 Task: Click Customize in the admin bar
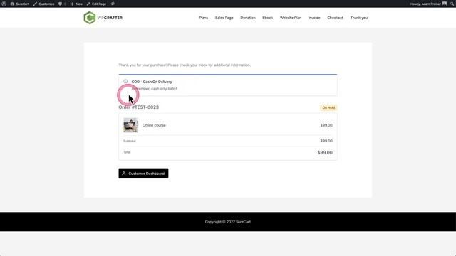click(x=44, y=4)
